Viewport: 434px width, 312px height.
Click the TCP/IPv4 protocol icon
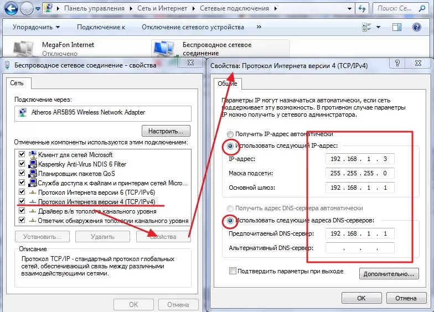33,201
